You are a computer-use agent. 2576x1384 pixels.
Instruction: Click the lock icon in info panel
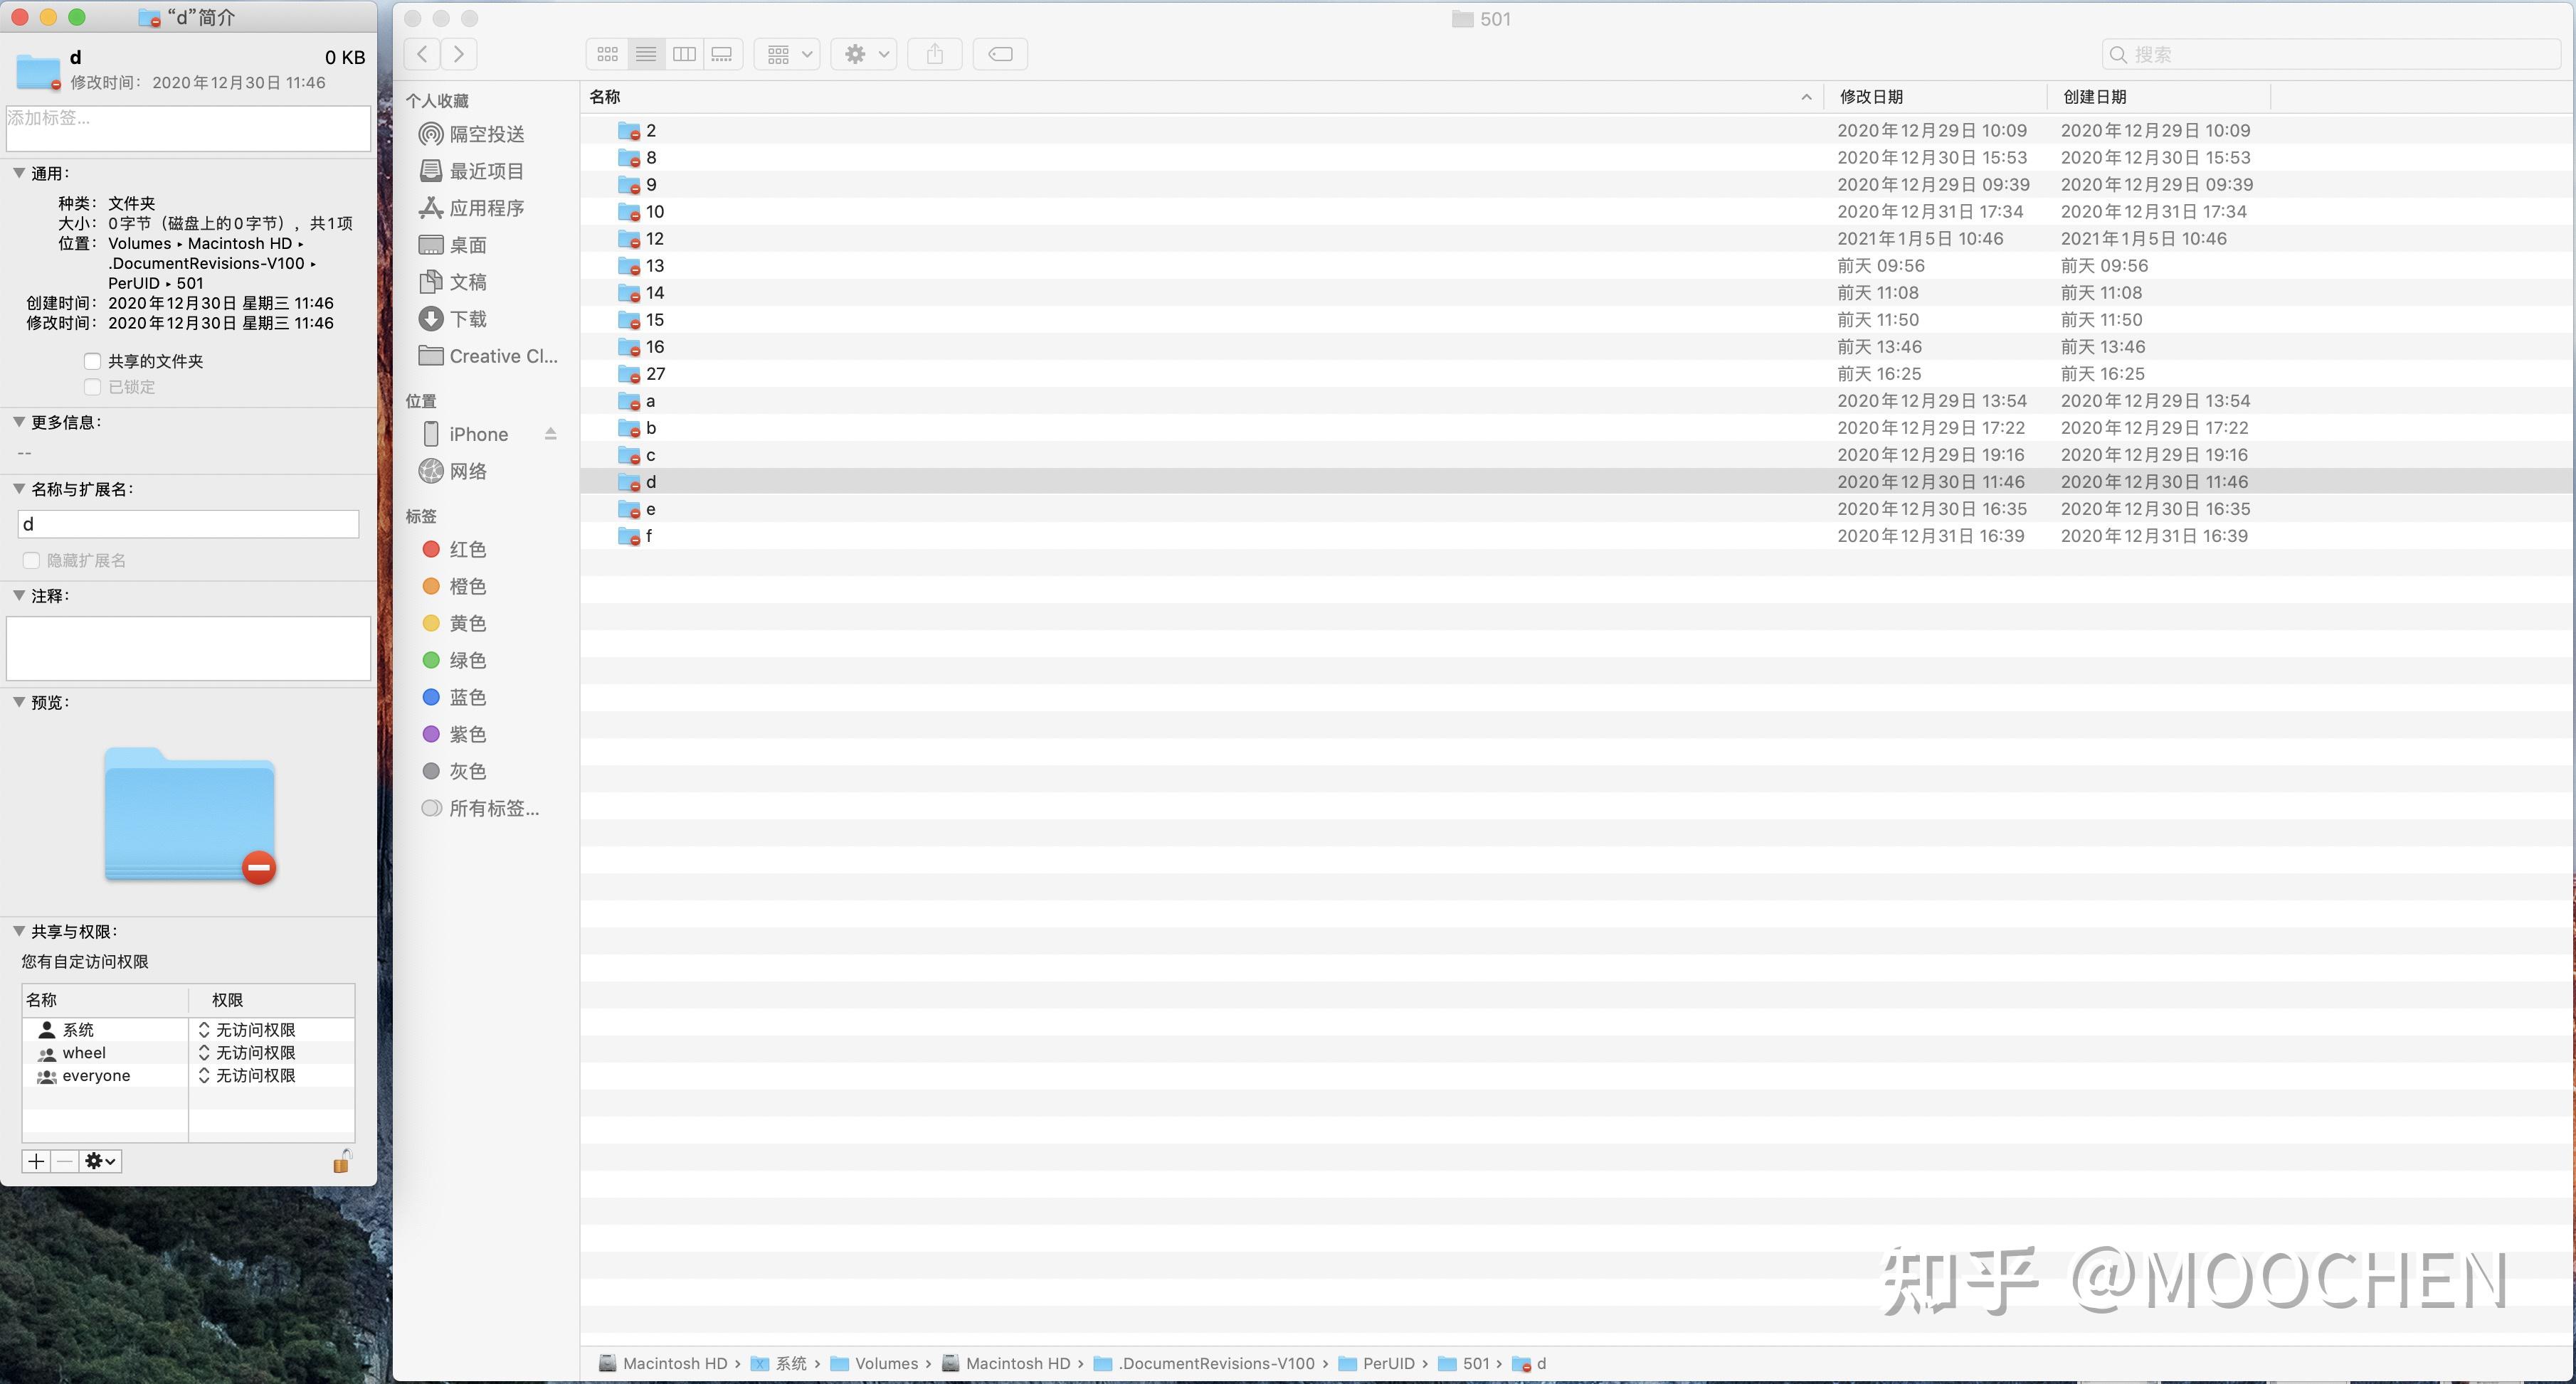coord(342,1161)
